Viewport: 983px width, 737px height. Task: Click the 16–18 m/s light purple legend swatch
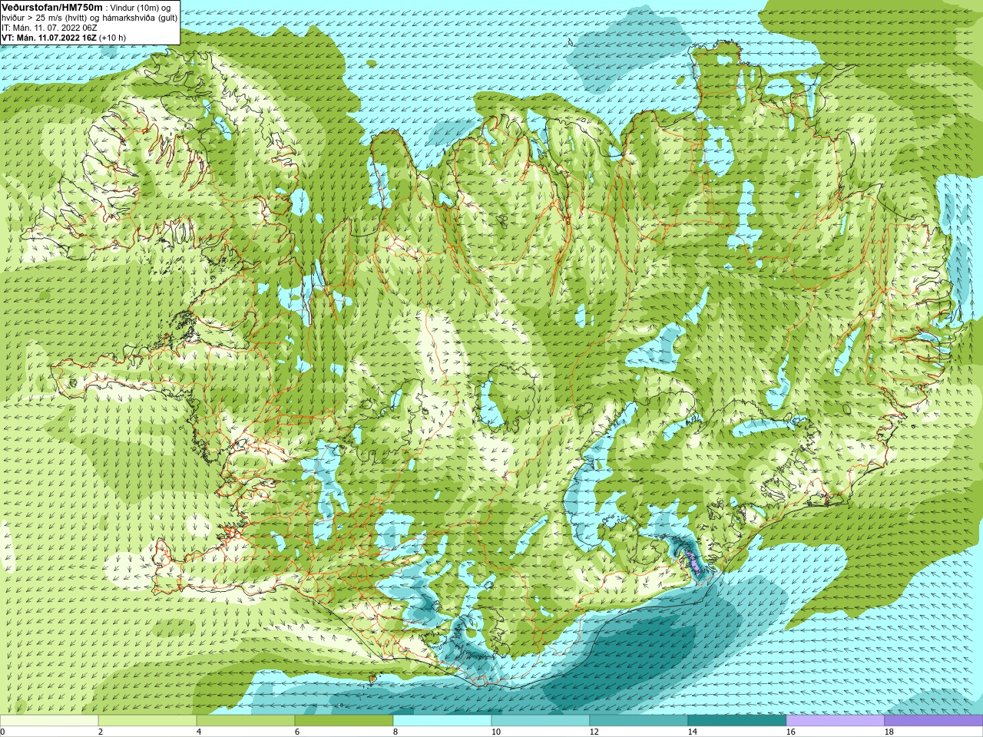[x=836, y=721]
